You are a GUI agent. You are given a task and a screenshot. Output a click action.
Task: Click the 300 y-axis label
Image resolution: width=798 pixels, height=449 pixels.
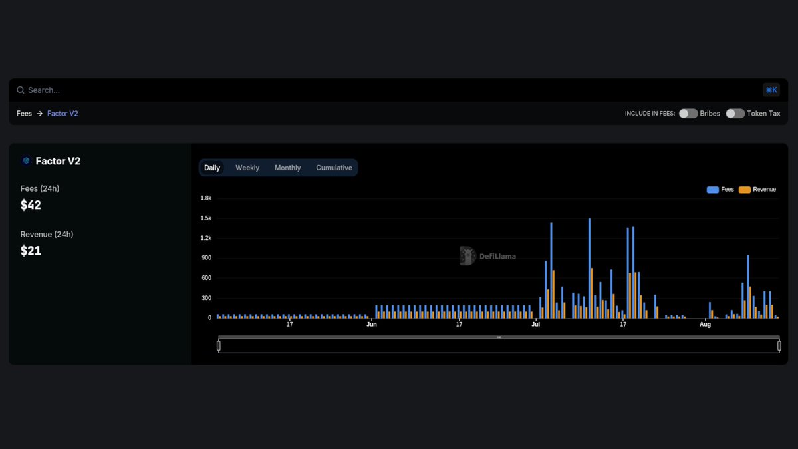tap(207, 298)
